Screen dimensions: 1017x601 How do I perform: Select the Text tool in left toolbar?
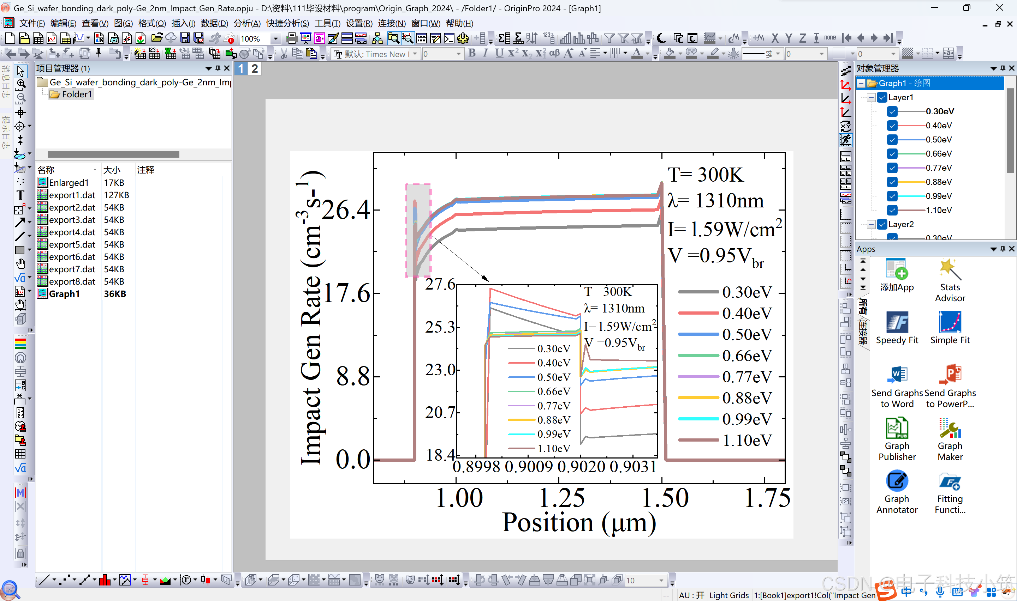(x=20, y=195)
